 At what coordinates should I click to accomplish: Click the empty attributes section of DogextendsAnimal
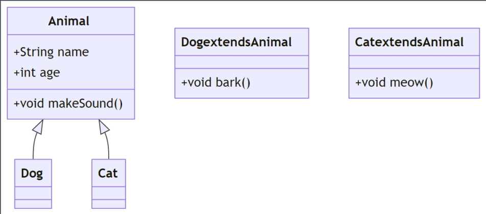(242, 62)
